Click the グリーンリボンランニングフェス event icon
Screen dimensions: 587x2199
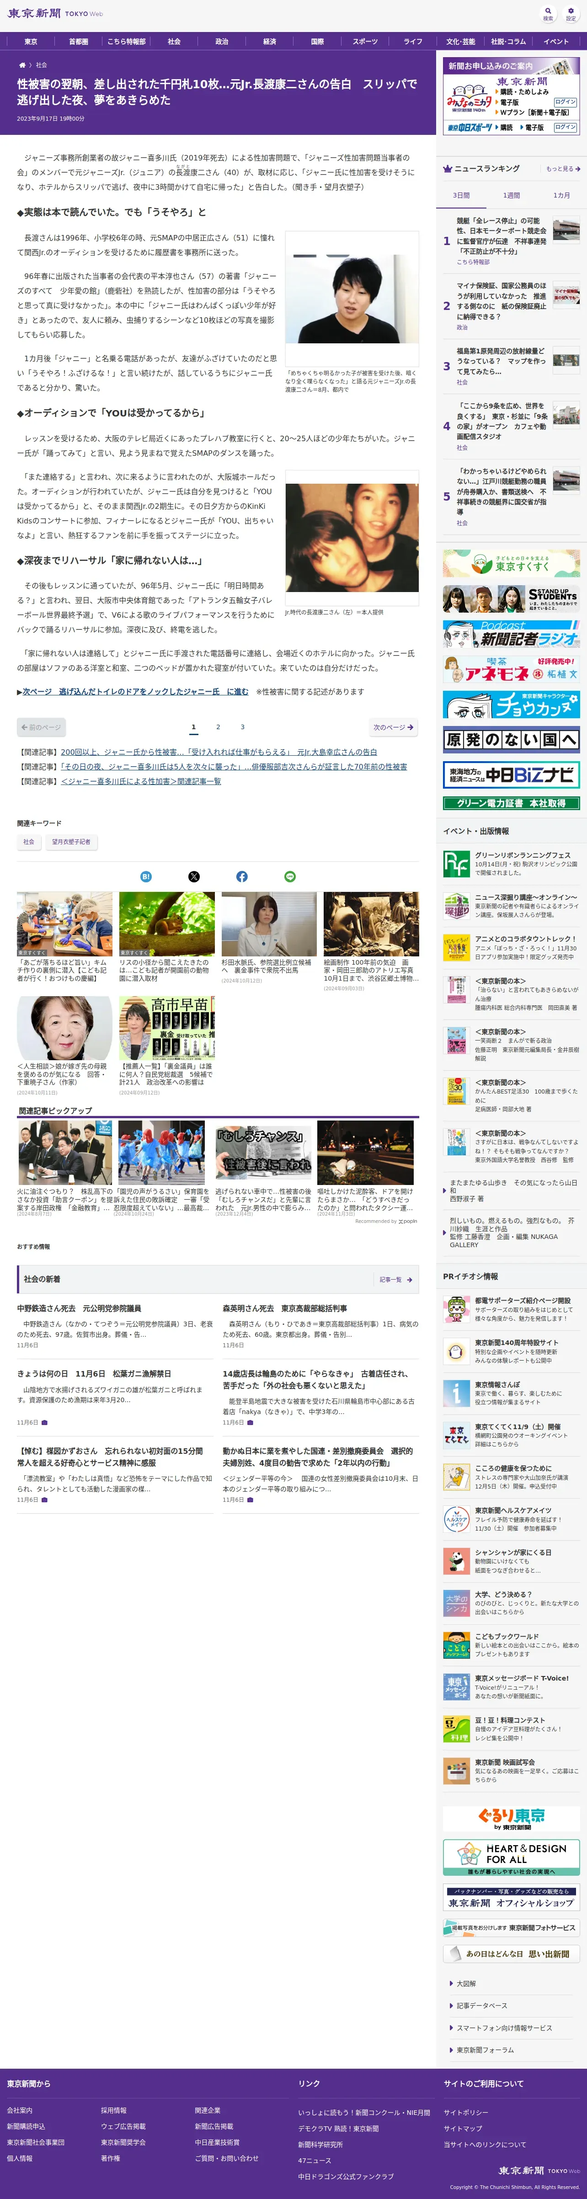pos(456,864)
